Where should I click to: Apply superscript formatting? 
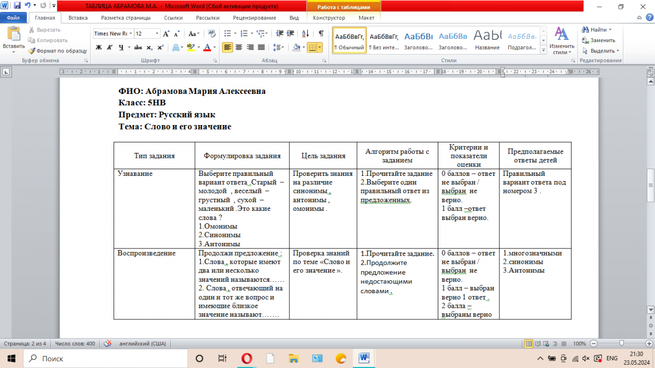[160, 48]
